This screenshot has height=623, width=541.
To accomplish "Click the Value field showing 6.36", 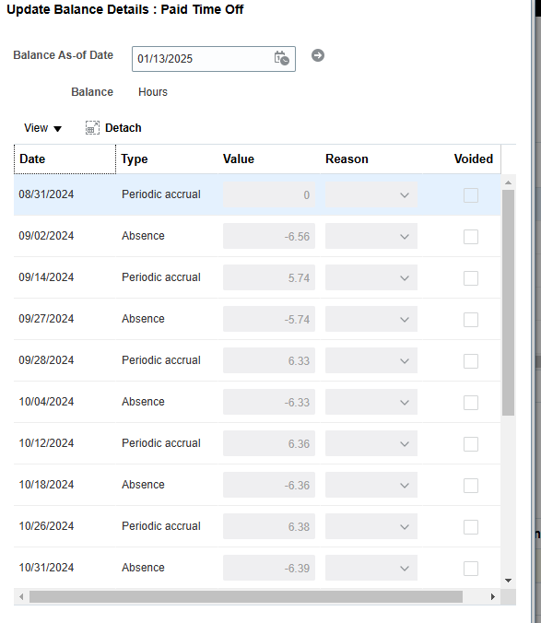I will click(269, 443).
